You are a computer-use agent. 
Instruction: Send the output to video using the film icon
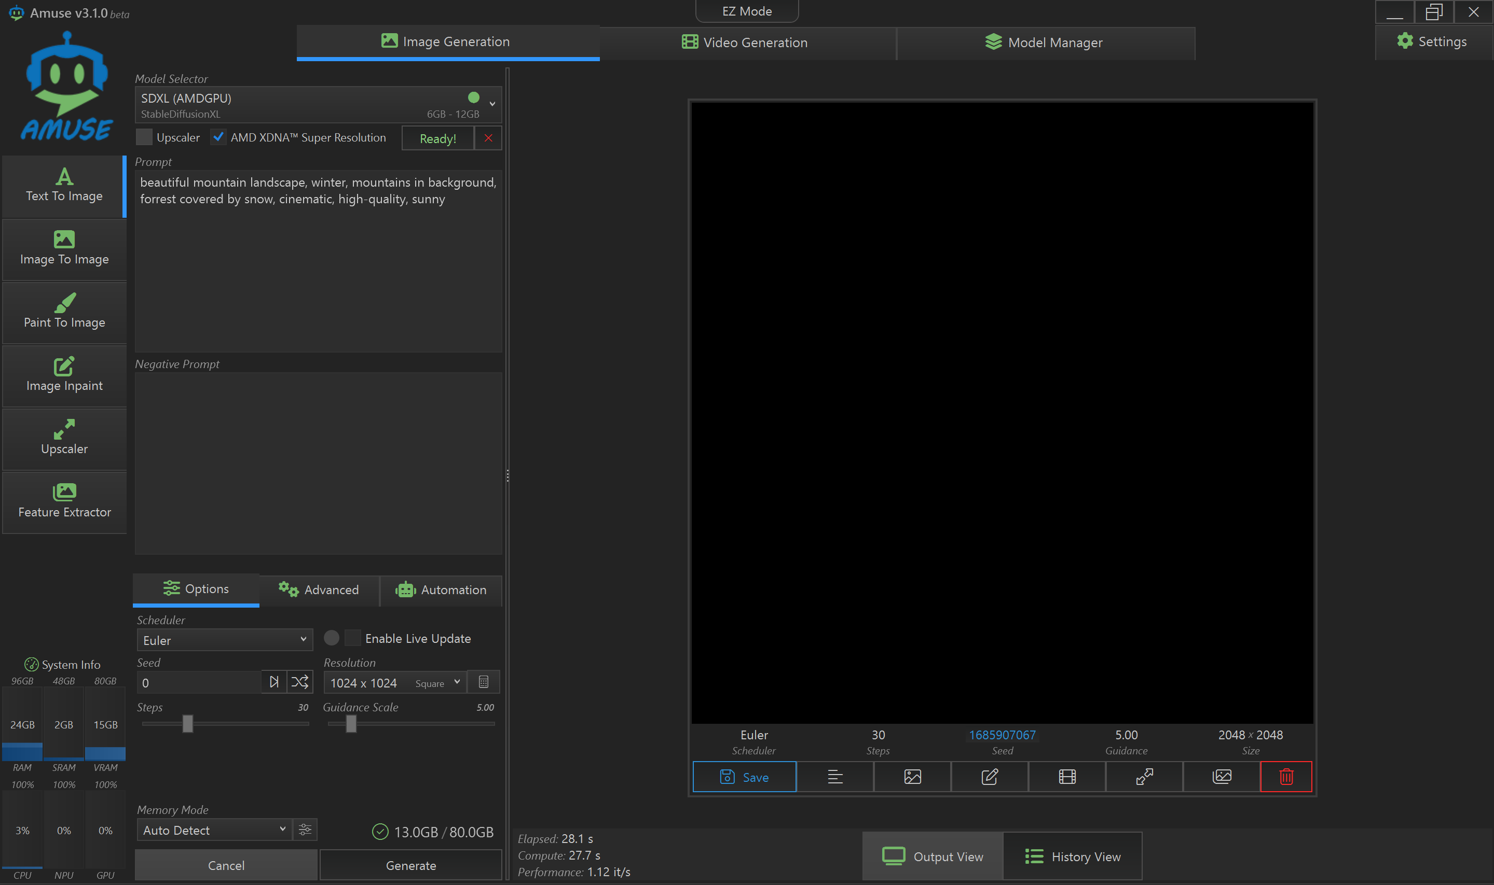pos(1066,777)
